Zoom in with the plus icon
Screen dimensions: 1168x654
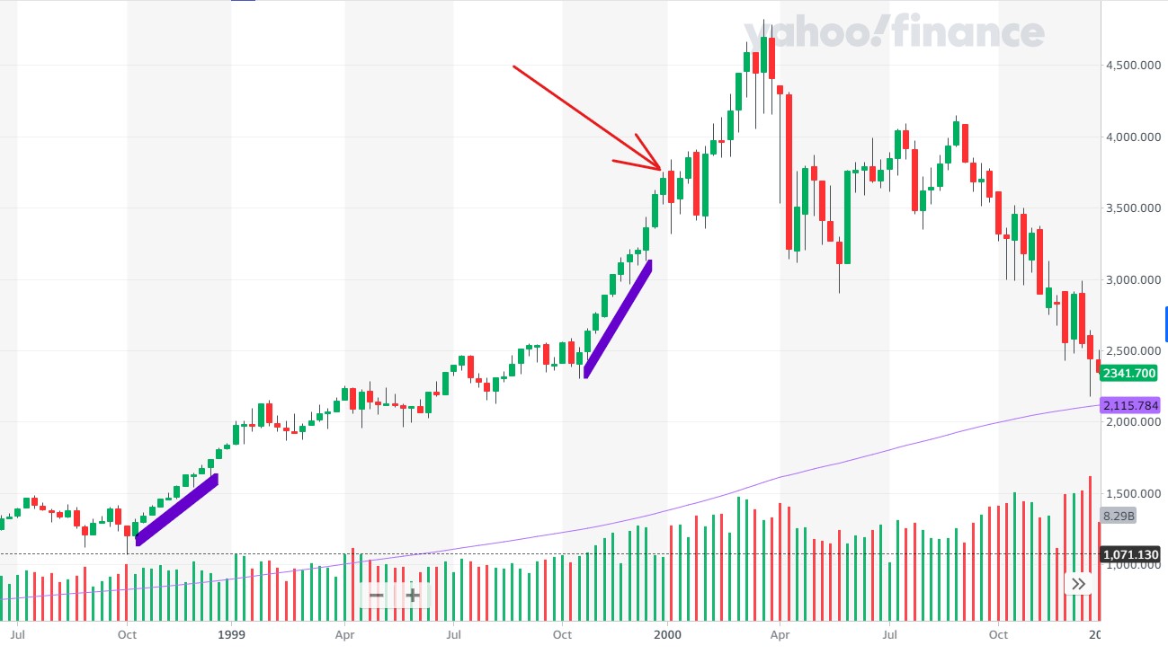click(411, 595)
